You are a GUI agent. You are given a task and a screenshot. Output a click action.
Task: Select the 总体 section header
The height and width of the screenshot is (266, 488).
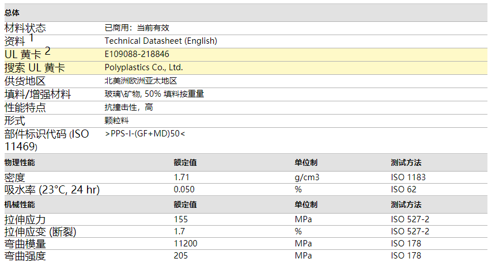pos(12,13)
